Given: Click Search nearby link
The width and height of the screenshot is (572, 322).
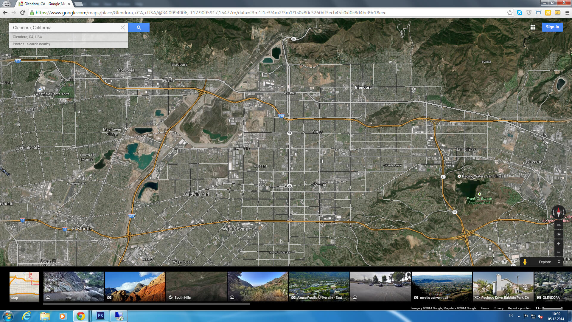Looking at the screenshot, I should 38,44.
